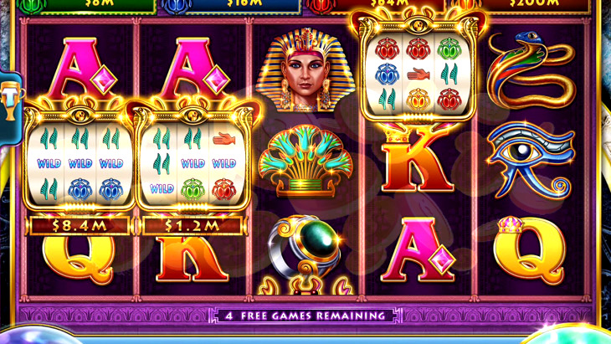This screenshot has height=344, width=611.
Task: Tap the $1.2M prize label
Action: tap(193, 226)
